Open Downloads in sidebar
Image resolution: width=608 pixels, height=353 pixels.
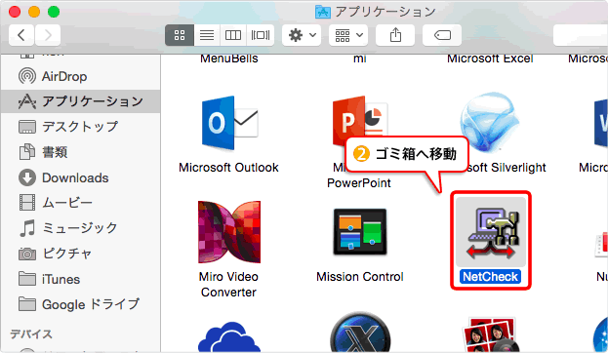pyautogui.click(x=81, y=177)
